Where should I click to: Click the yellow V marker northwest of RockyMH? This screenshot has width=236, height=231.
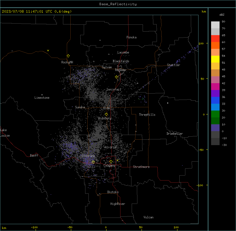[x=48, y=50]
